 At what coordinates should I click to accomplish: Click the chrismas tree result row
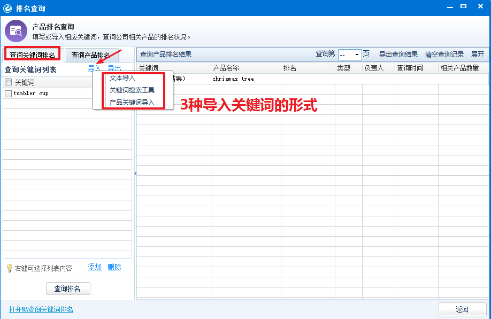point(232,78)
